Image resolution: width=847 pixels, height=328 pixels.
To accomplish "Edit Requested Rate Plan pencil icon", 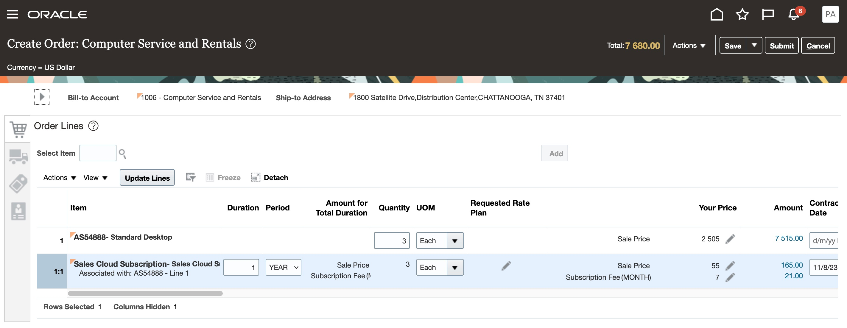I will pyautogui.click(x=506, y=265).
